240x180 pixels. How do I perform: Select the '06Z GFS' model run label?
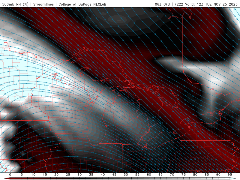pyautogui.click(x=162, y=4)
